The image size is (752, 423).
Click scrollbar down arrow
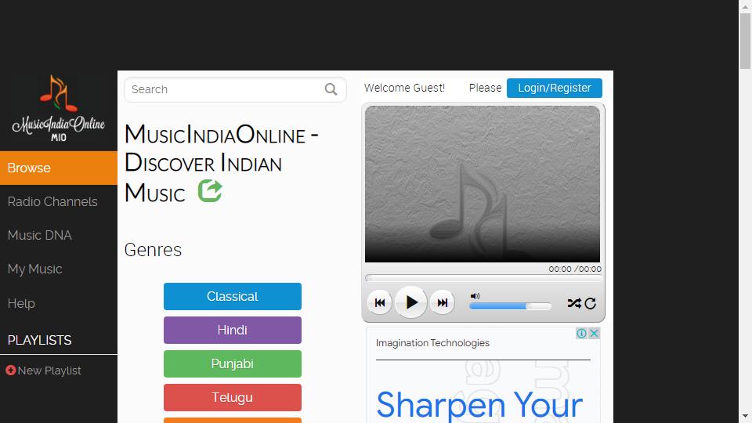click(x=745, y=416)
